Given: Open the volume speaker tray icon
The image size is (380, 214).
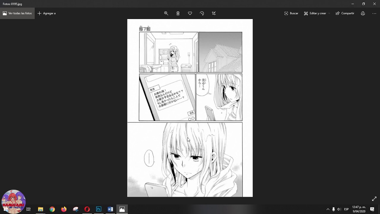Looking at the screenshot, I should tap(339, 209).
